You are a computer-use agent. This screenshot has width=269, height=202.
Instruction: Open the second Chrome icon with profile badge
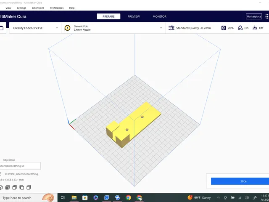click(x=139, y=198)
